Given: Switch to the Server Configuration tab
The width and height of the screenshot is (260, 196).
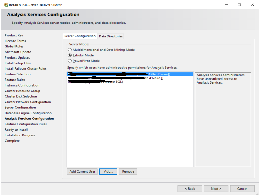Looking at the screenshot, I should pyautogui.click(x=80, y=36).
